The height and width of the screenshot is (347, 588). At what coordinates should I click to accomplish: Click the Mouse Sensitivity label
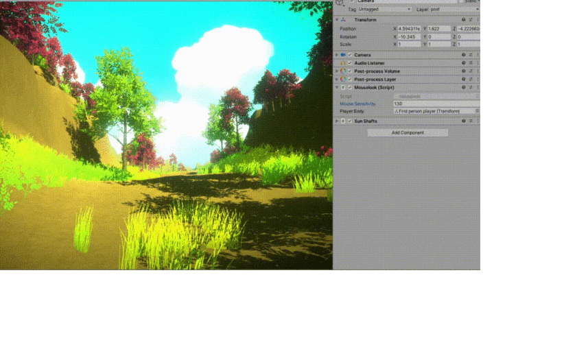click(x=357, y=104)
